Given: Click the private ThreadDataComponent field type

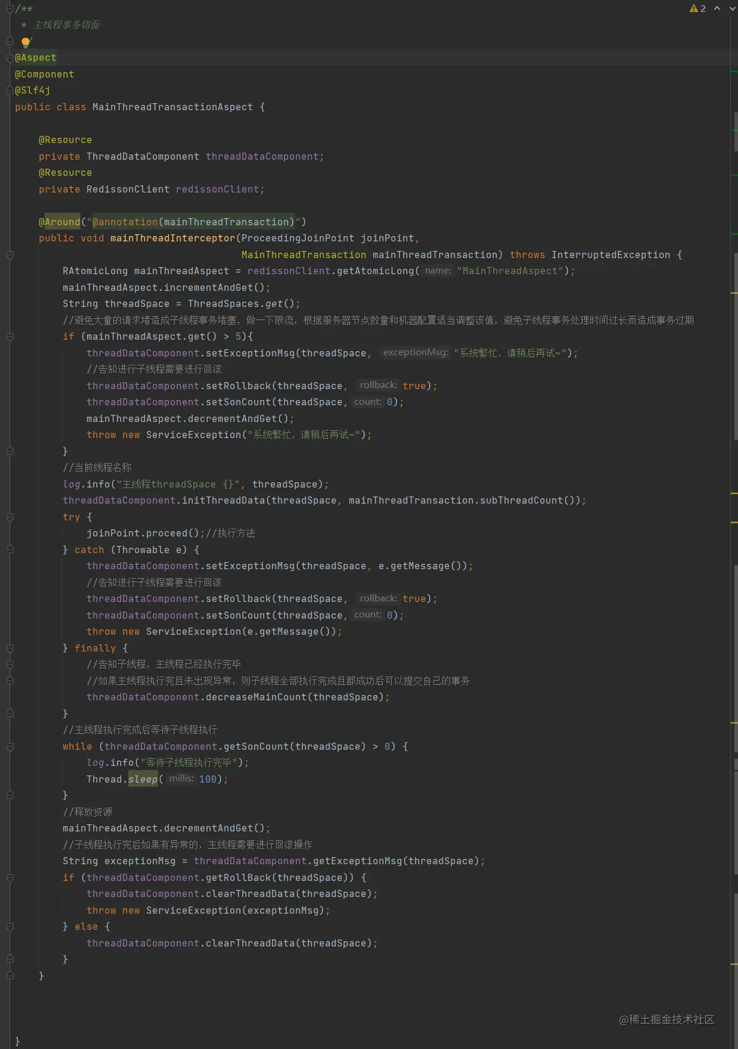Looking at the screenshot, I should click(143, 156).
